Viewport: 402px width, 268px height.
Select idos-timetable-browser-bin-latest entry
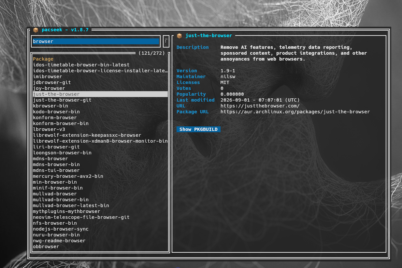[x=81, y=65]
